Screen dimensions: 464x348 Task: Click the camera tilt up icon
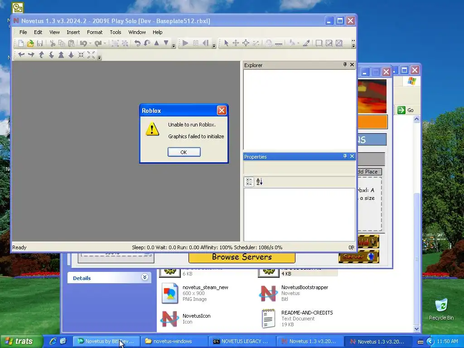41,55
